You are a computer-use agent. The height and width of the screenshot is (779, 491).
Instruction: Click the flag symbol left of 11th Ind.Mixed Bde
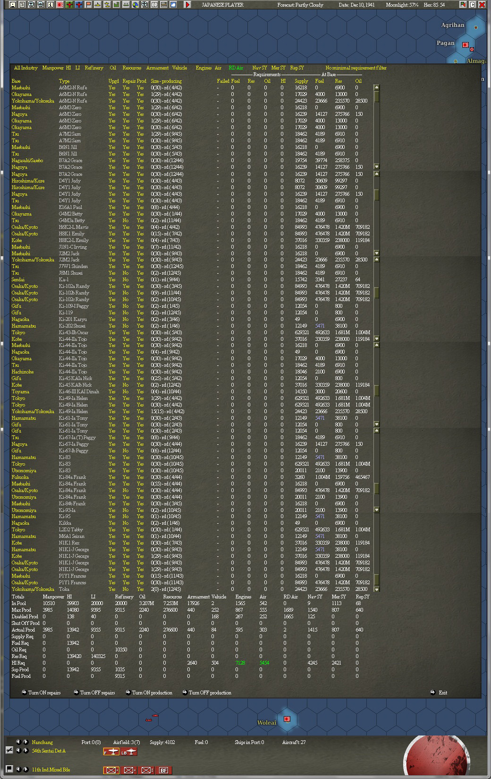tap(9, 769)
